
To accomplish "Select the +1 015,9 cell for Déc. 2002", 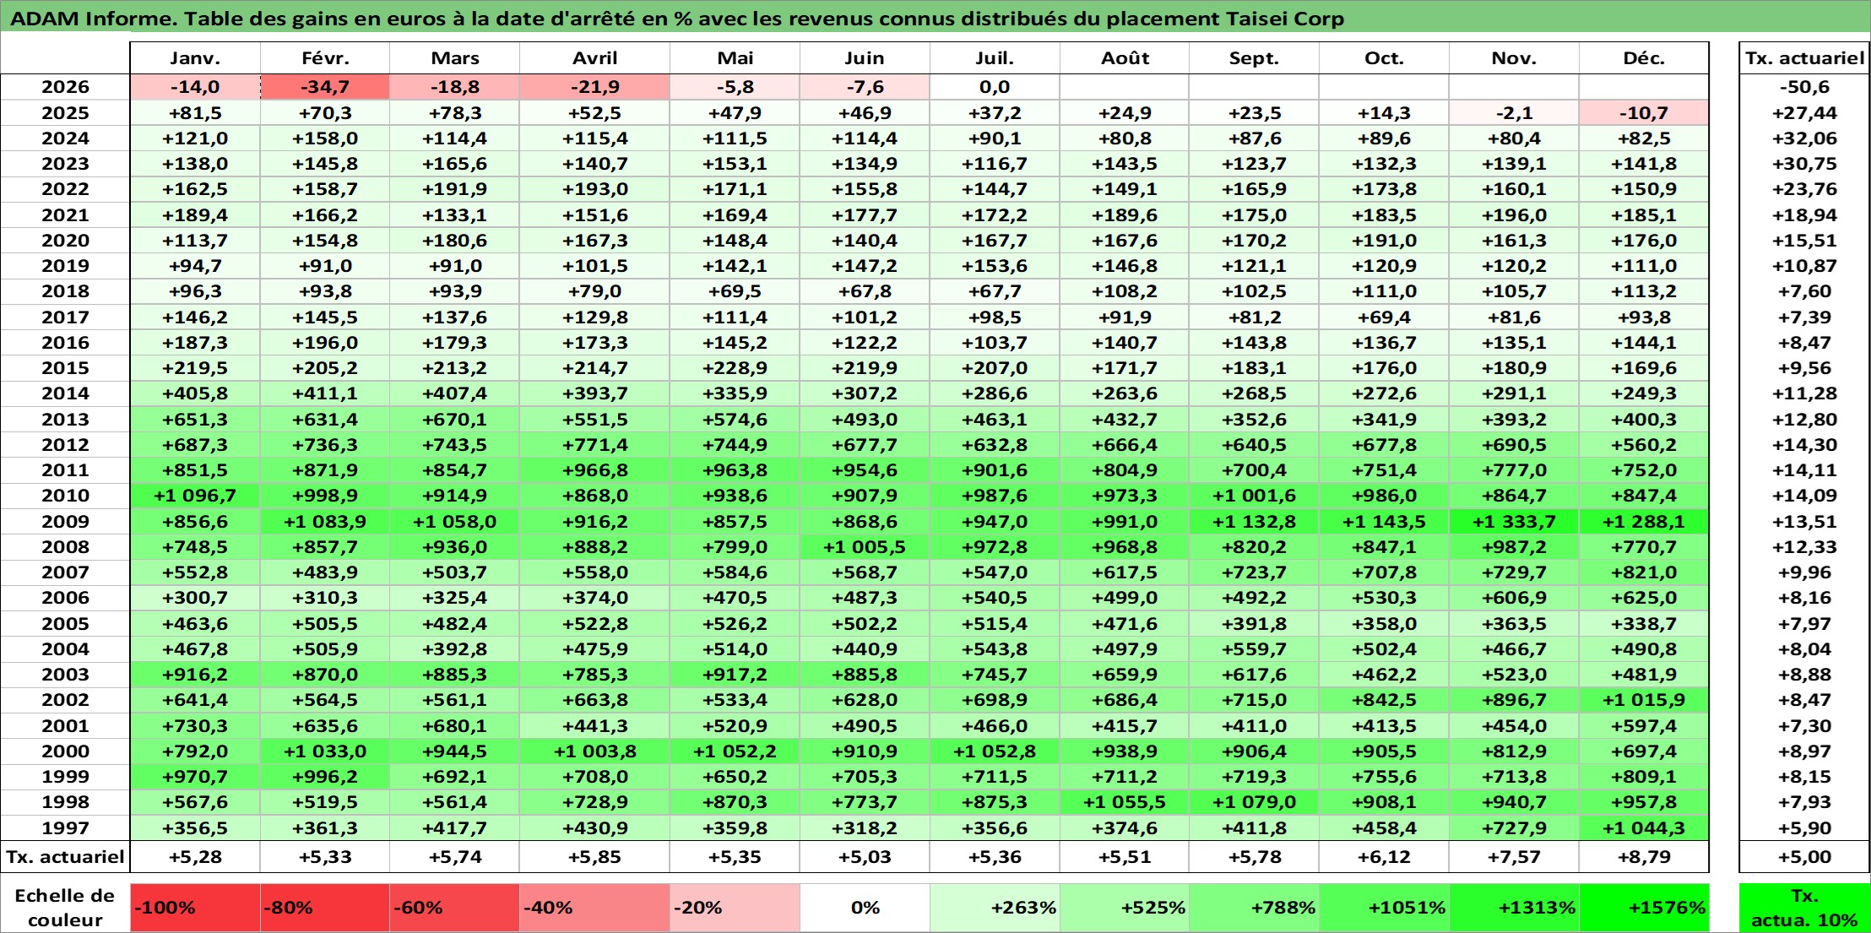I will [x=1644, y=700].
